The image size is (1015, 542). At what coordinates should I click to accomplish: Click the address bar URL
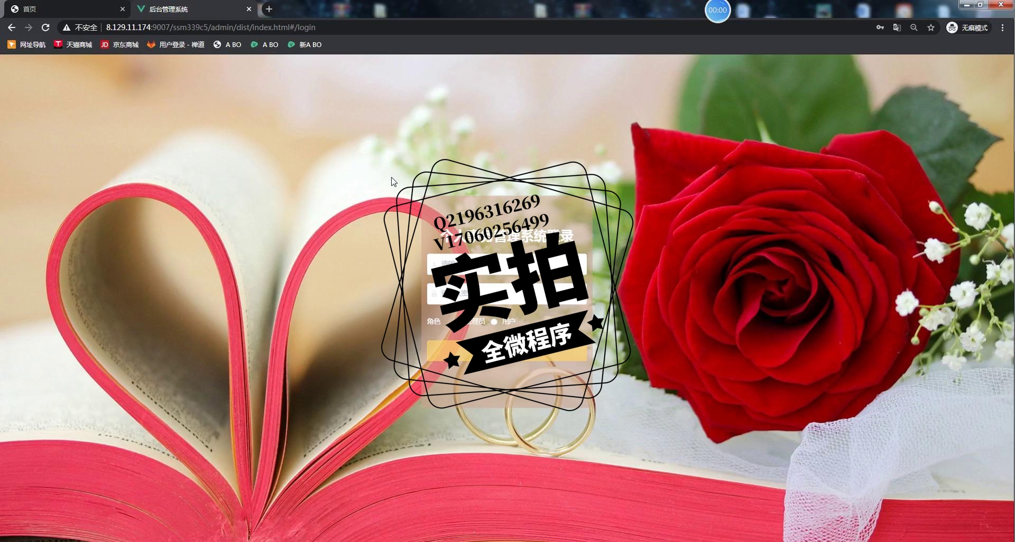[x=210, y=27]
